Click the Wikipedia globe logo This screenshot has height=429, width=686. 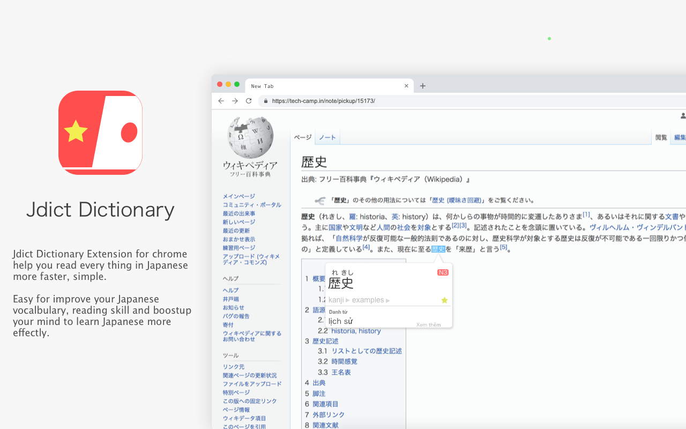[250, 137]
